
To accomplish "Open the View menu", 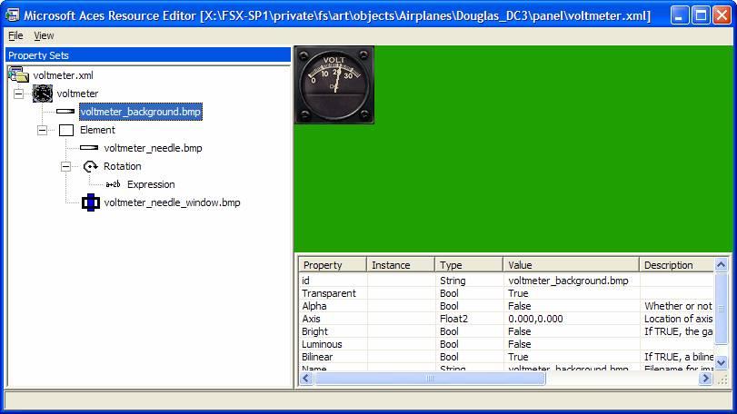I will pyautogui.click(x=44, y=35).
